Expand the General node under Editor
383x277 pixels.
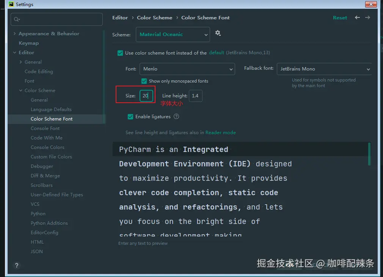[21, 62]
